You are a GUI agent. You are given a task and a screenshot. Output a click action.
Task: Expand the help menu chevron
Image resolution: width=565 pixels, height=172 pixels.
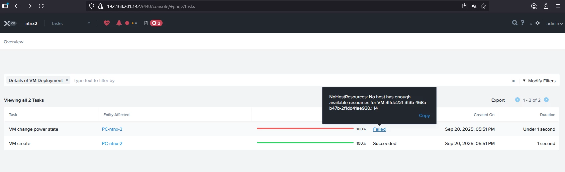coord(531,24)
